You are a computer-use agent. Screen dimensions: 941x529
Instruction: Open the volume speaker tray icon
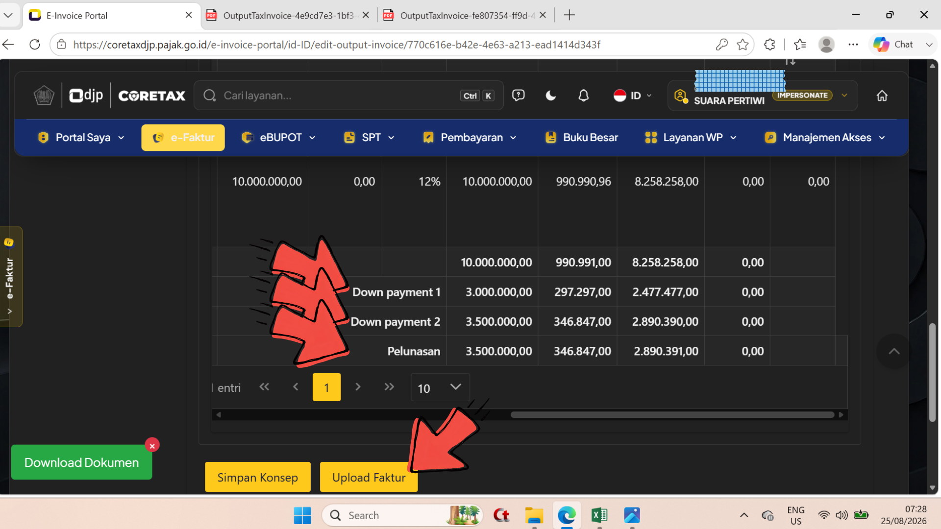(x=842, y=515)
